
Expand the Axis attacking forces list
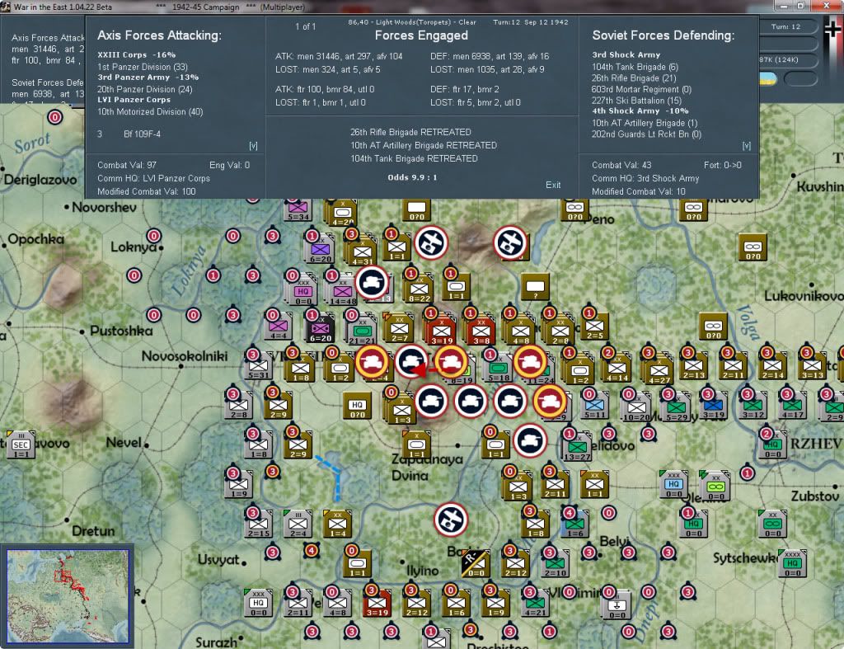coord(253,146)
